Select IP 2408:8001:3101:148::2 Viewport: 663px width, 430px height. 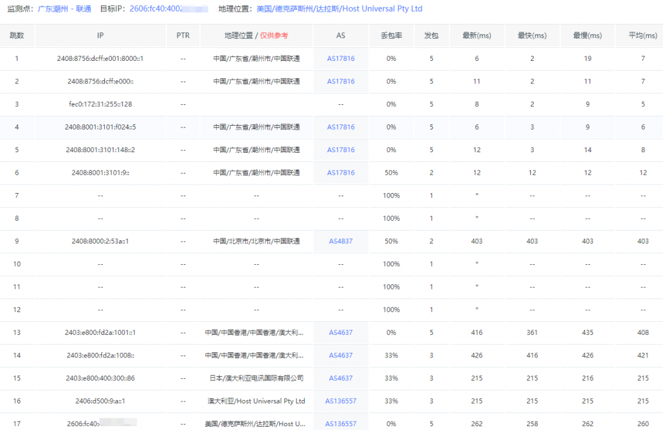point(100,150)
